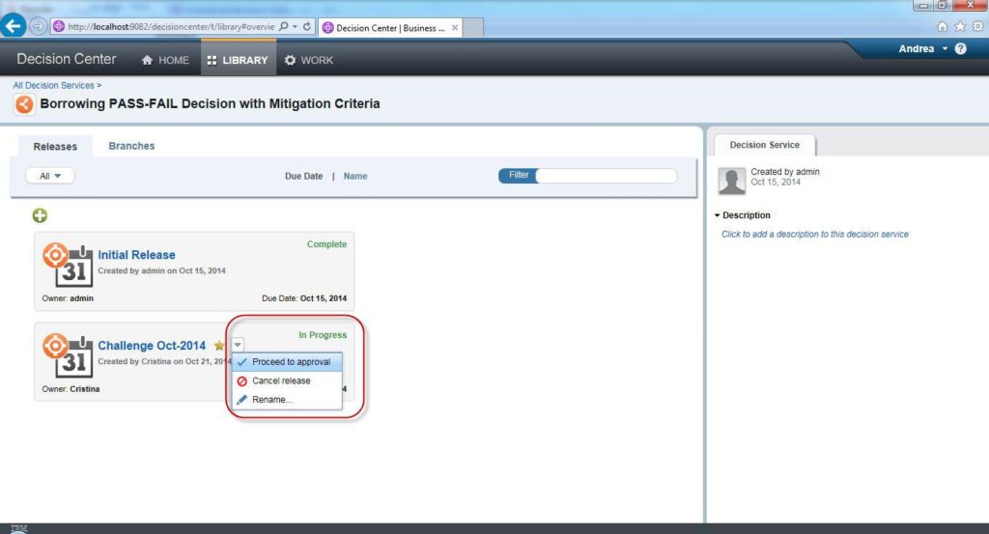
Task: Click the Challenge Oct-2014 calendar icon
Action: (66, 353)
